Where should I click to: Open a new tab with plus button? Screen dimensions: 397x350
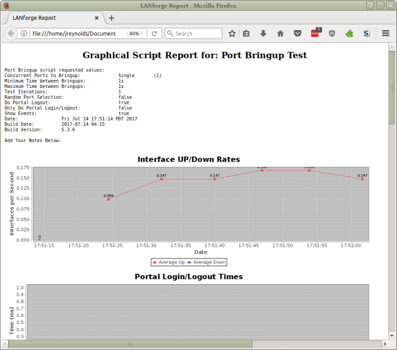(x=111, y=18)
